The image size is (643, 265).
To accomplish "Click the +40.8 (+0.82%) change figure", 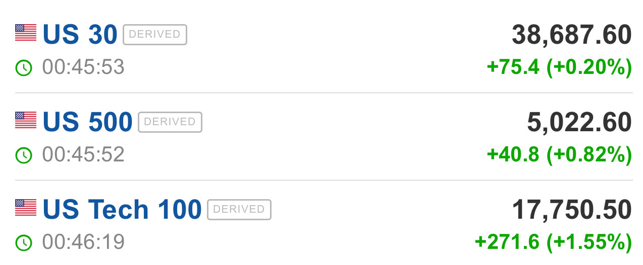I will 559,155.
